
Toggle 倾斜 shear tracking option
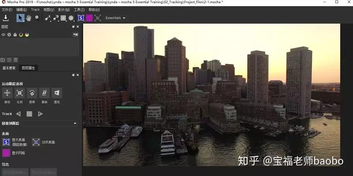[45, 93]
